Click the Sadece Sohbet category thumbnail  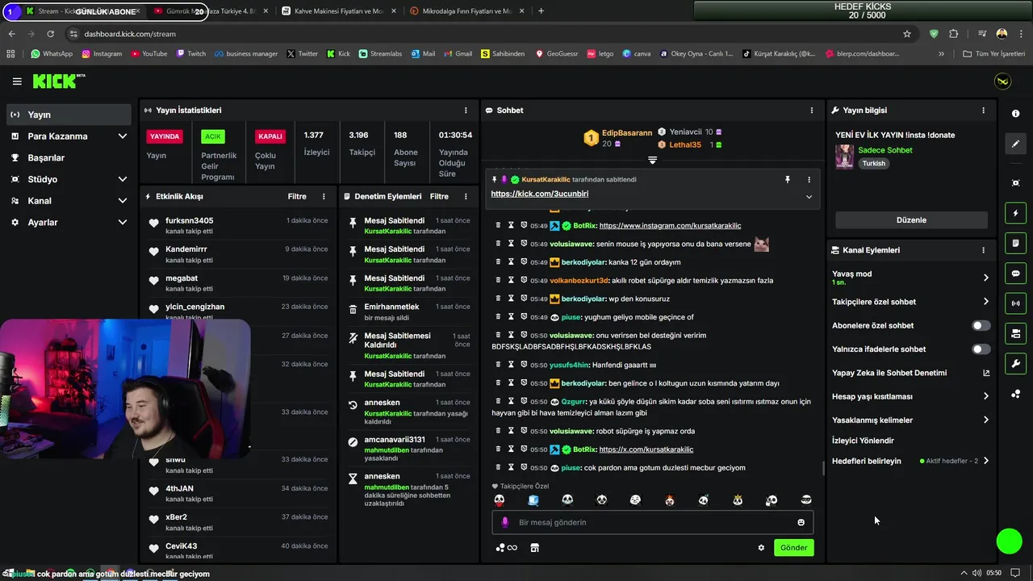tap(844, 157)
